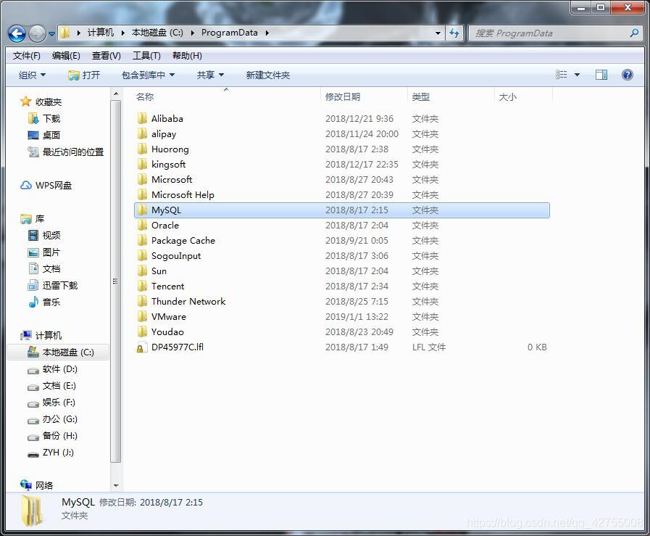Click 新建文件夹 button

click(x=268, y=75)
